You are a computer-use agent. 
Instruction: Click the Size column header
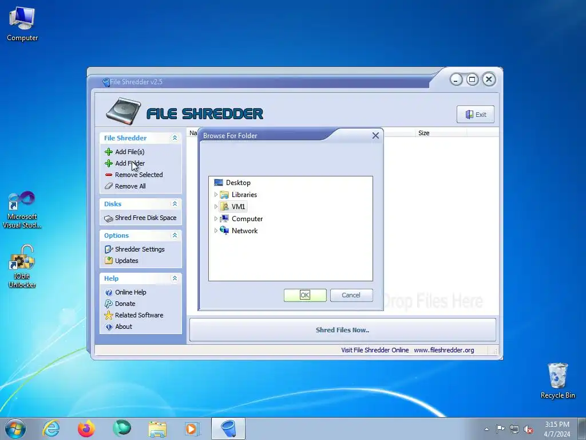point(440,133)
